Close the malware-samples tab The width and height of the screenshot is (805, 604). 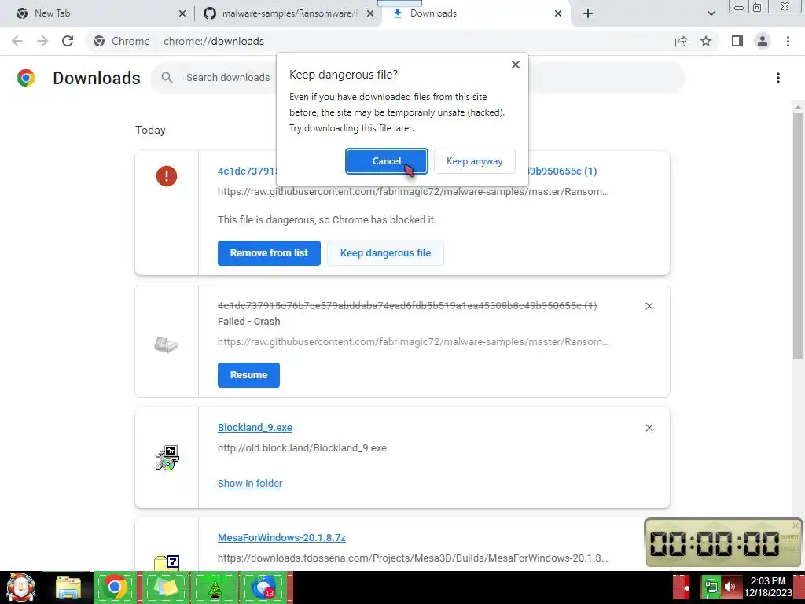click(370, 13)
